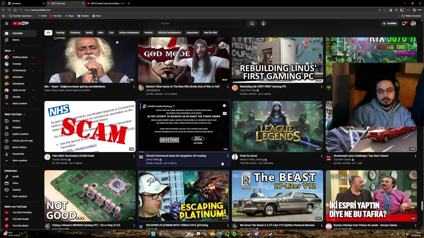Open the browser settings ellipsis menu
This screenshot has height=238, width=424.
pos(408,10)
